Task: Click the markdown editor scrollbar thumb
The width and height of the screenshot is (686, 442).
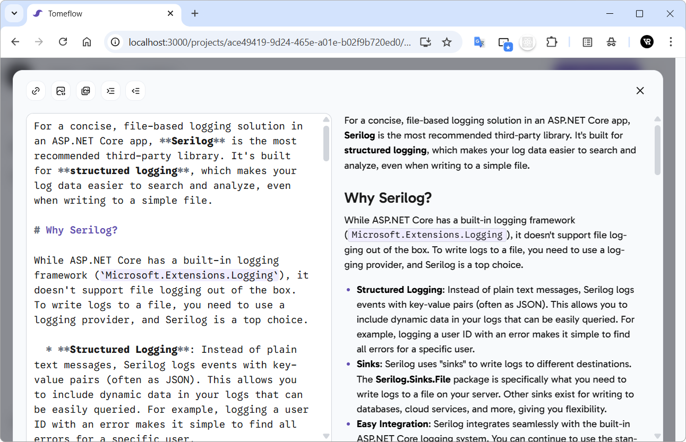Action: pyautogui.click(x=326, y=142)
